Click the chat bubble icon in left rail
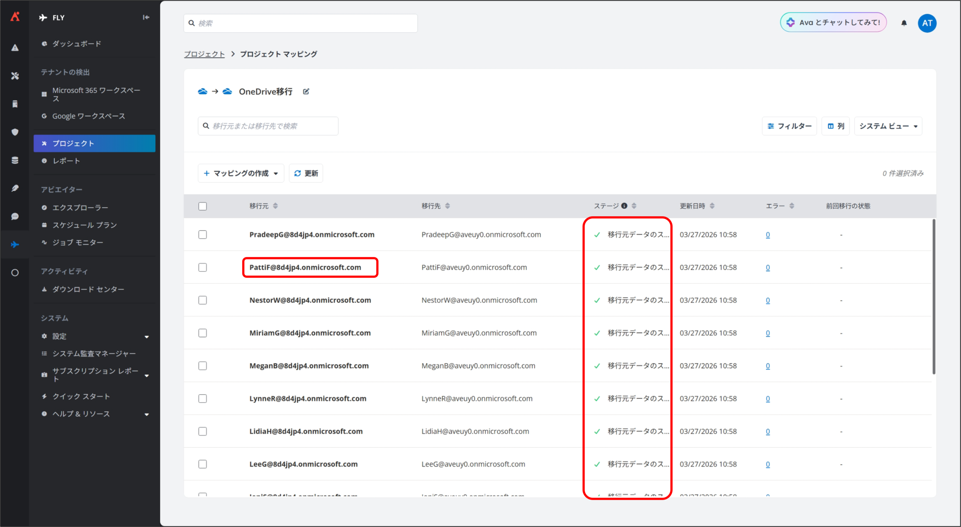 point(15,217)
